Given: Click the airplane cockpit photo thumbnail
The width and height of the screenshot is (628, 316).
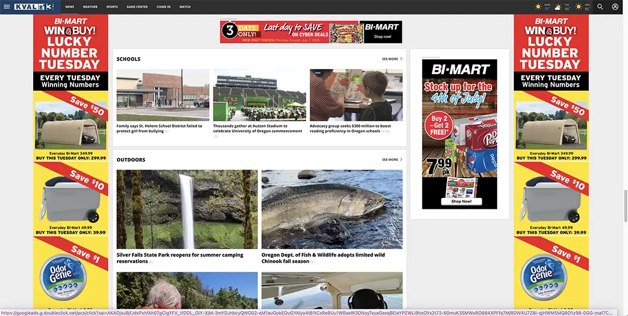Looking at the screenshot, I should click(x=332, y=291).
